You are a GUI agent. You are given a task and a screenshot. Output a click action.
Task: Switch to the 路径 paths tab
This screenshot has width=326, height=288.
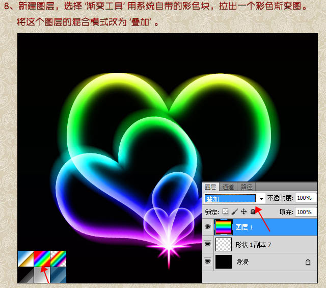[x=247, y=187]
